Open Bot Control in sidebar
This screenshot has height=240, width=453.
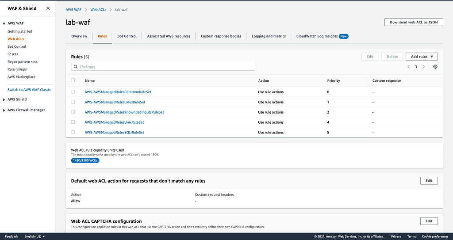coord(17,46)
